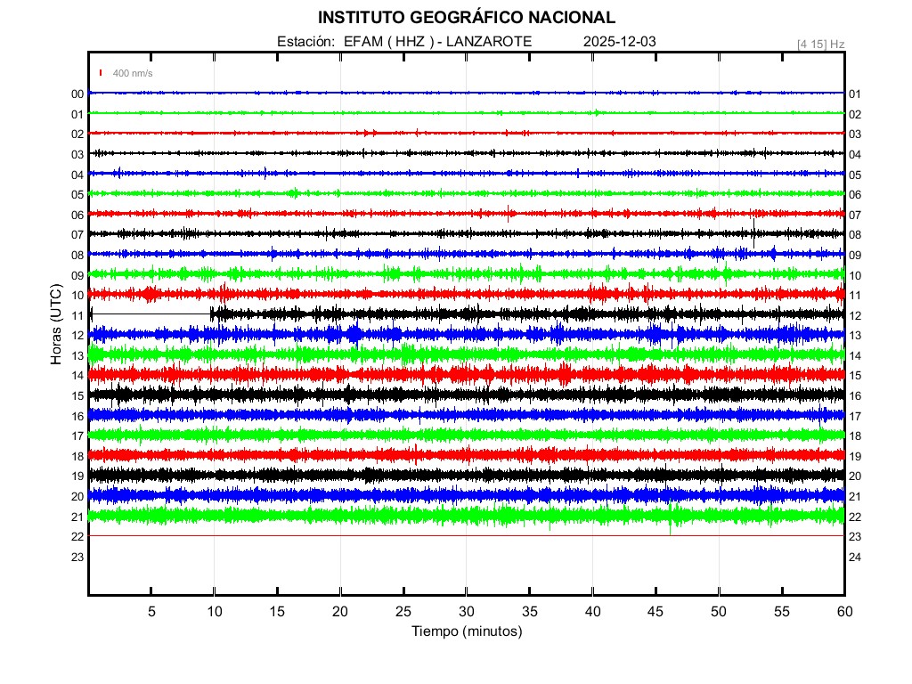Viewport: 912px width, 684px height.
Task: Click the [4 15] Hz filter label
Action: click(x=820, y=43)
